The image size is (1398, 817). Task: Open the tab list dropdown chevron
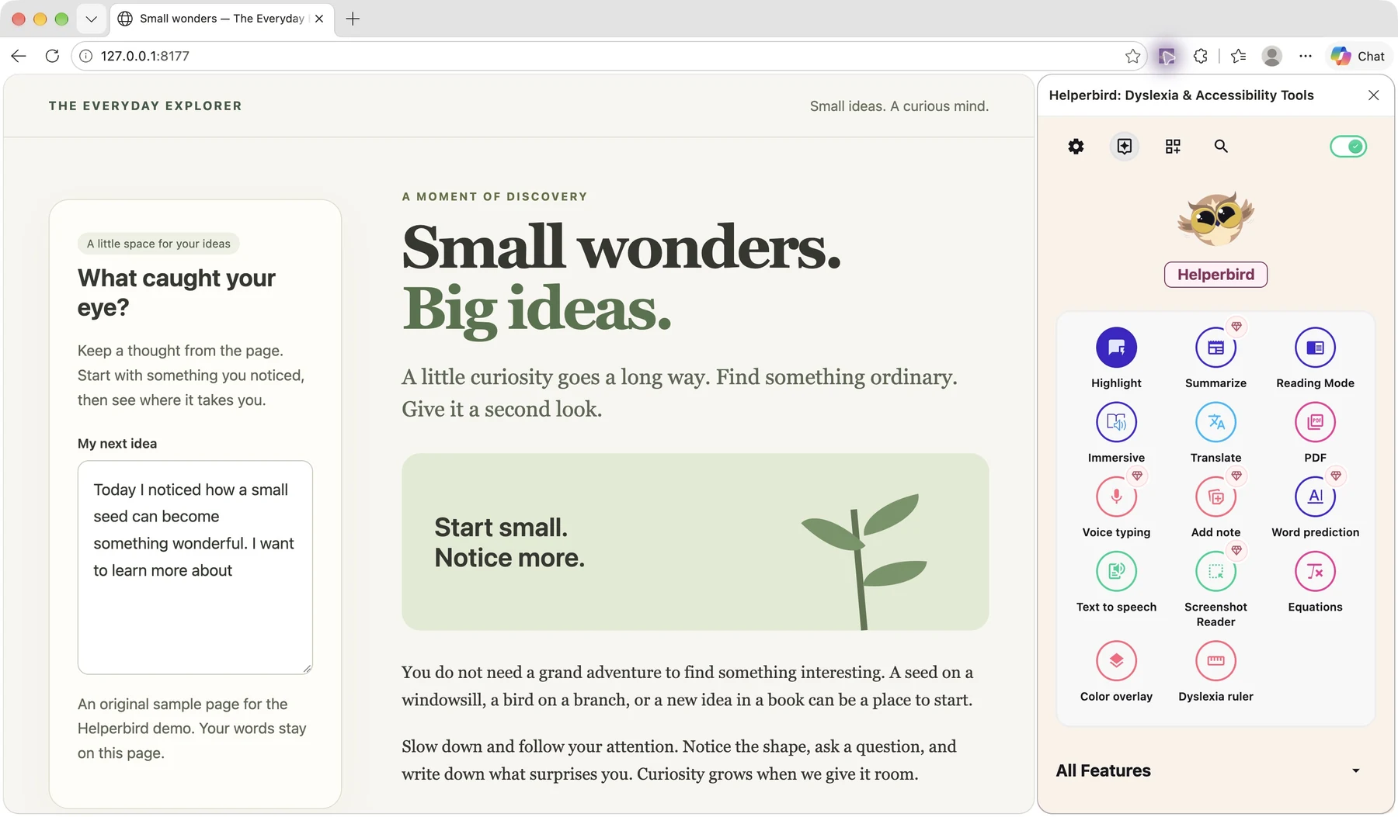[x=91, y=19]
